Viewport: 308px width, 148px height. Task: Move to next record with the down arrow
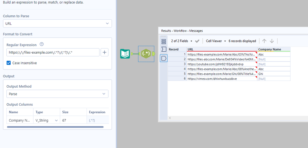[272, 41]
